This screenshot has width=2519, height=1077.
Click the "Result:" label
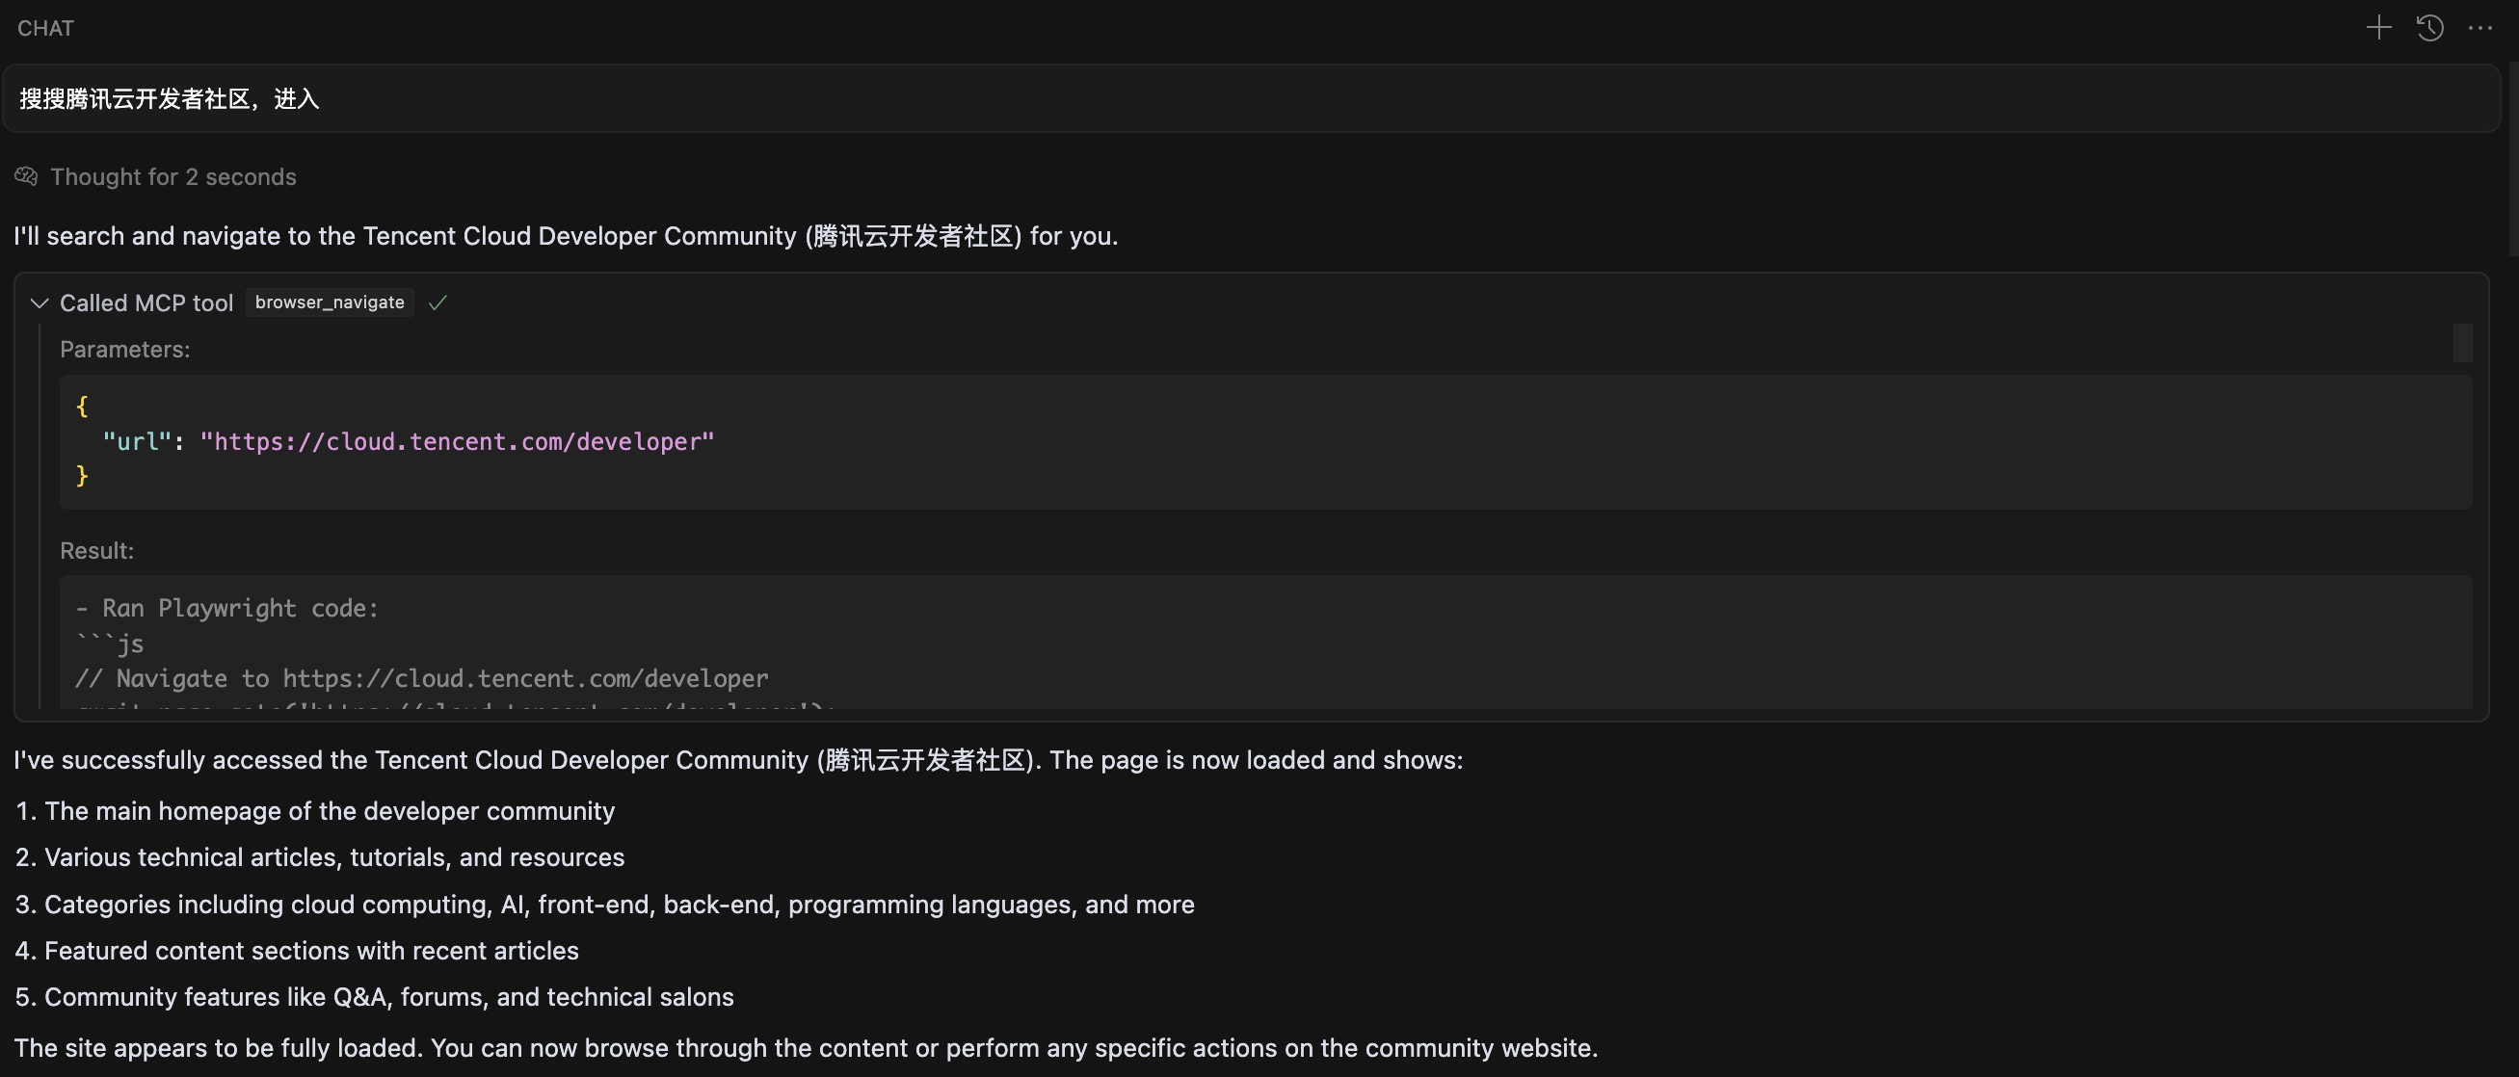[x=96, y=550]
